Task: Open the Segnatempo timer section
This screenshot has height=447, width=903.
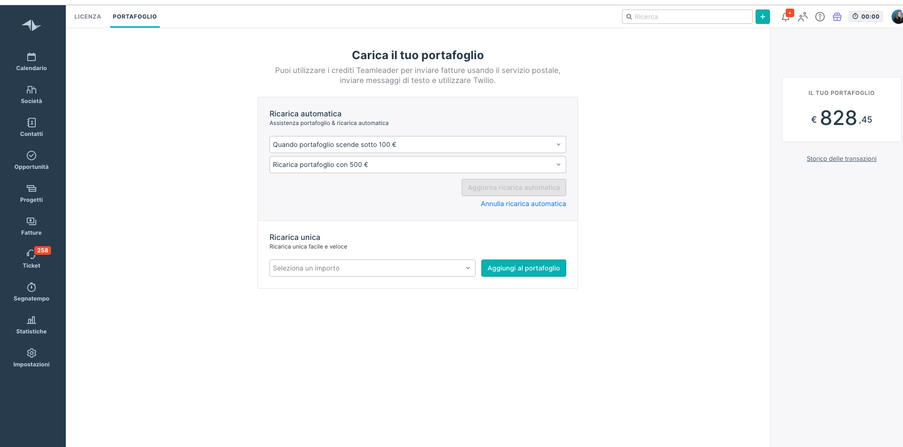Action: [x=31, y=292]
